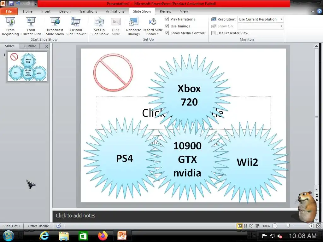Run spell check status icon
The width and height of the screenshot is (323, 242).
click(x=58, y=226)
